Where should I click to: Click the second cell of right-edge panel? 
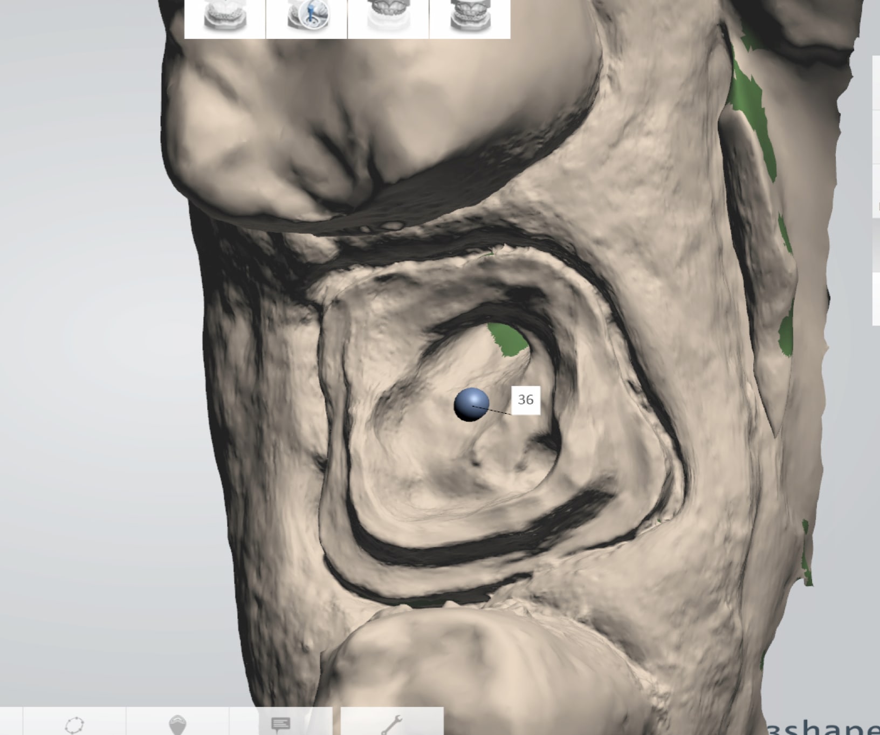click(877, 137)
